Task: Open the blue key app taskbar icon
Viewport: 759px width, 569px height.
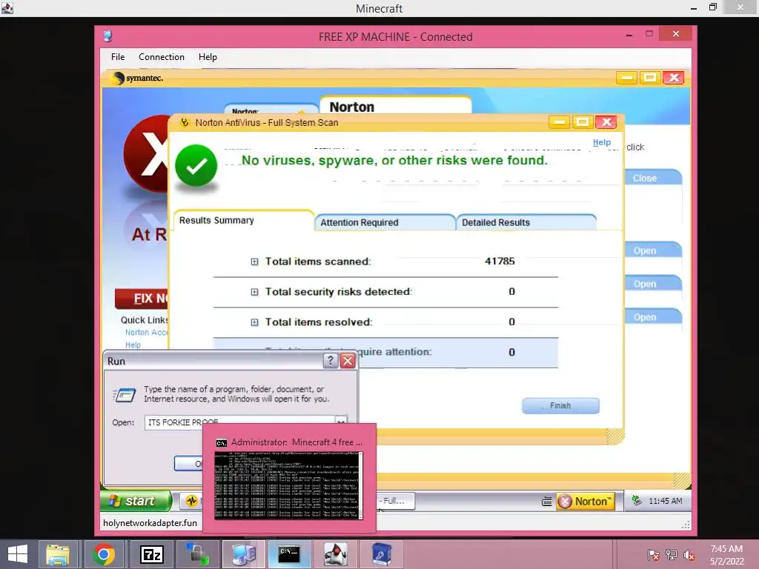Action: [x=382, y=554]
